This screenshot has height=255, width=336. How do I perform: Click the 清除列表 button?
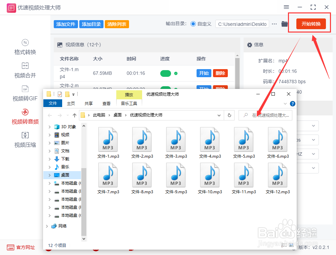click(x=117, y=24)
